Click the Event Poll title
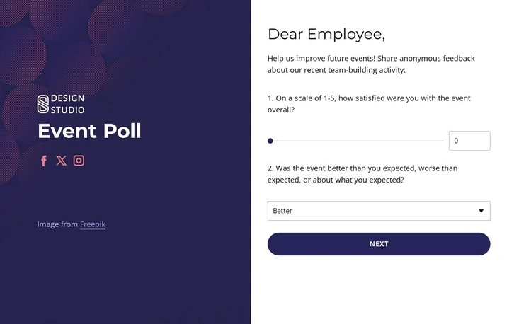This screenshot has width=531, height=324. [89, 131]
